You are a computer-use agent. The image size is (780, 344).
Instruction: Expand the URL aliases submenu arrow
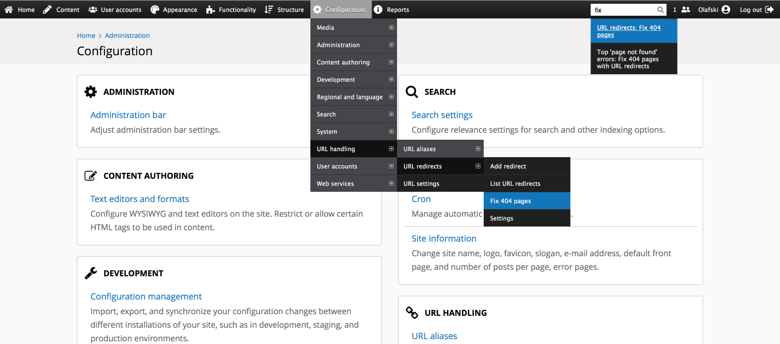click(478, 149)
